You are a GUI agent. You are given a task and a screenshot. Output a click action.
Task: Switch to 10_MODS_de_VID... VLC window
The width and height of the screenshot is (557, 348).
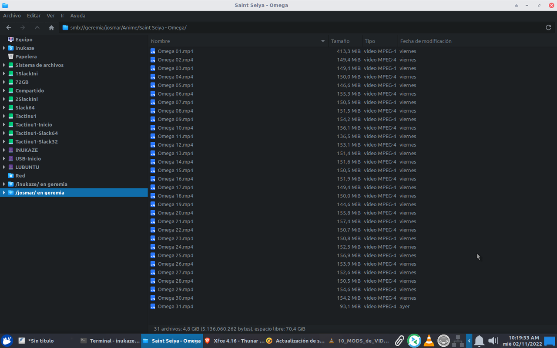pos(358,341)
